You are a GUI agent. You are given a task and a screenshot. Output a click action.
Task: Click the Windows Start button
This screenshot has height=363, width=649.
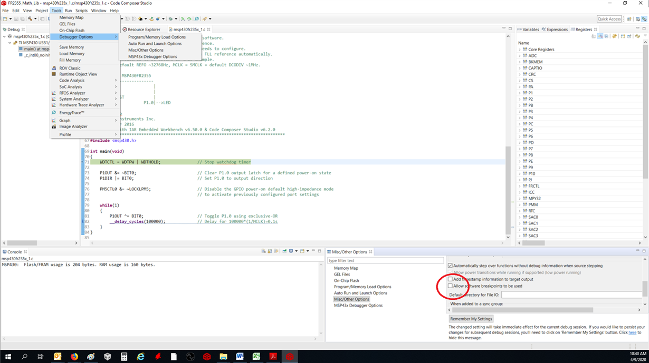[x=8, y=357]
